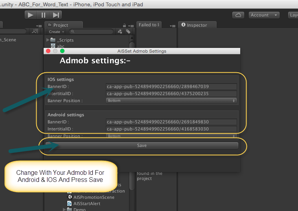Click search by label tag icon
Viewport: 298px width, 211px height.
pyautogui.click(x=128, y=31)
